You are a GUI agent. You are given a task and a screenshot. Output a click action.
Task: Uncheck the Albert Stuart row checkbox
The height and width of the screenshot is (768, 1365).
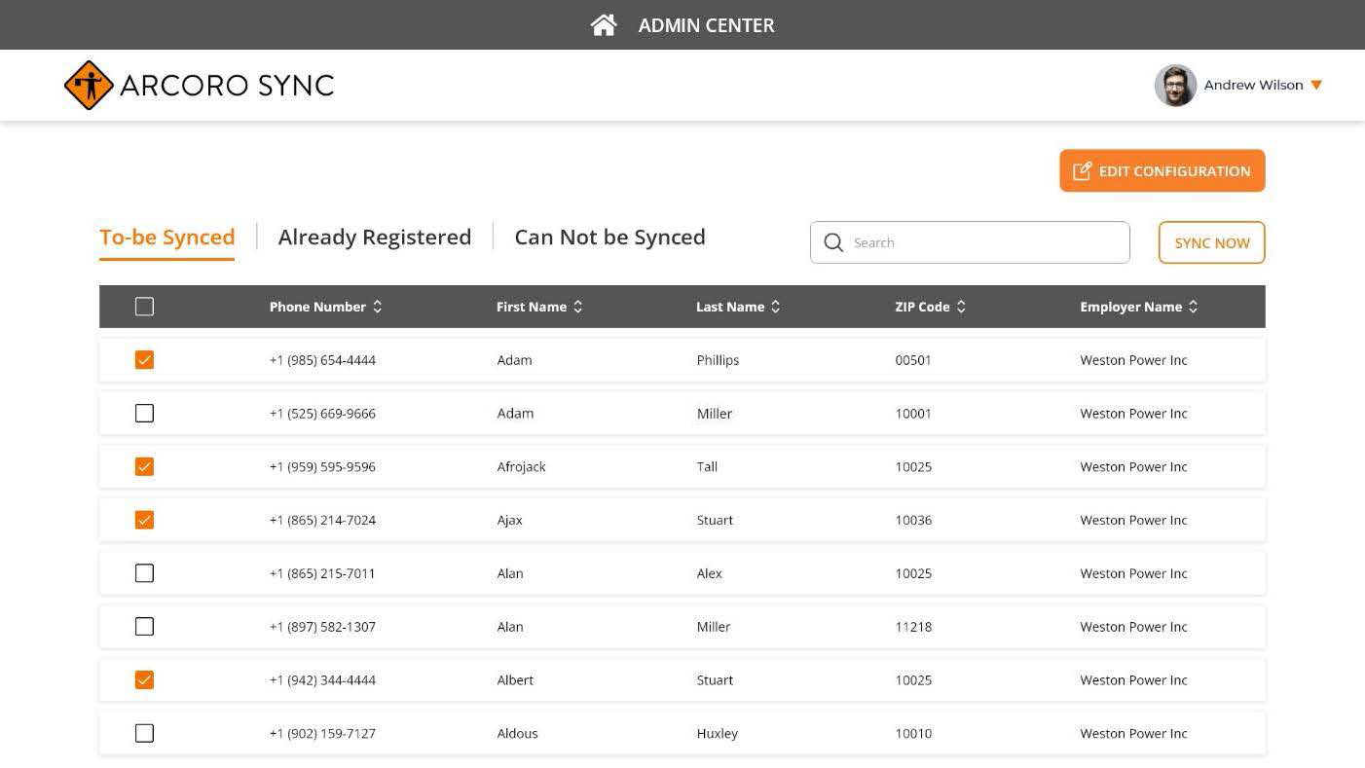click(144, 680)
